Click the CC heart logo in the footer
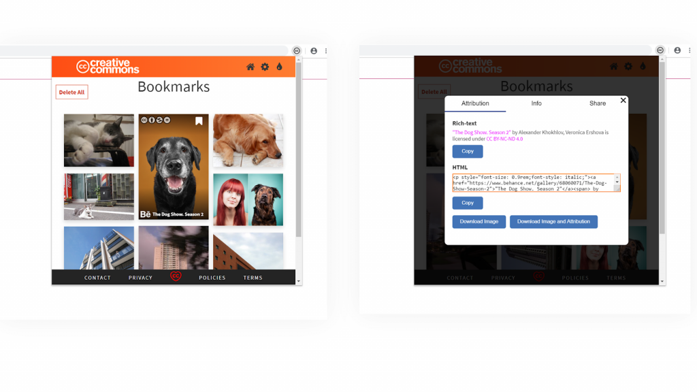The width and height of the screenshot is (697, 392). 175,278
